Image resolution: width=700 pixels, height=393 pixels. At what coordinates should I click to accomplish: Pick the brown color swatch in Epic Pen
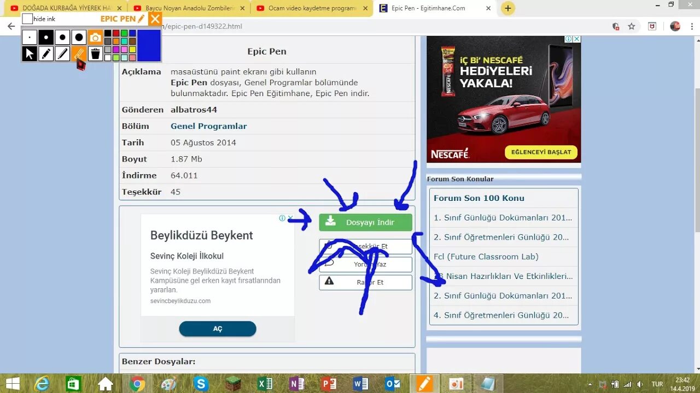pos(132,41)
